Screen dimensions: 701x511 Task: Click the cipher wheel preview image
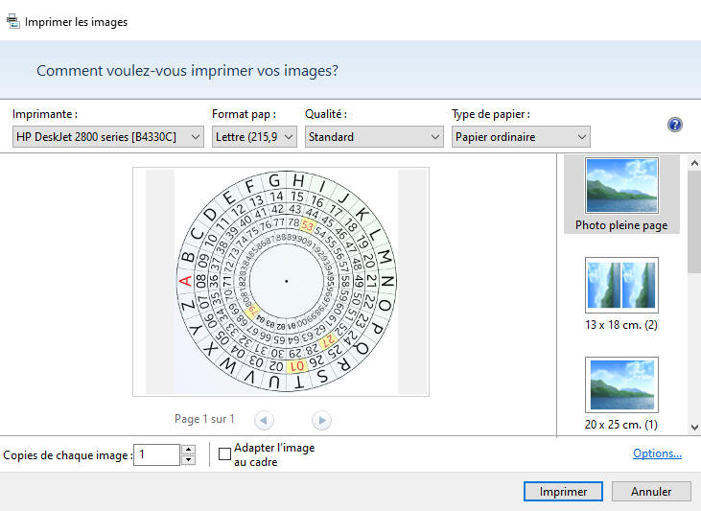(286, 281)
